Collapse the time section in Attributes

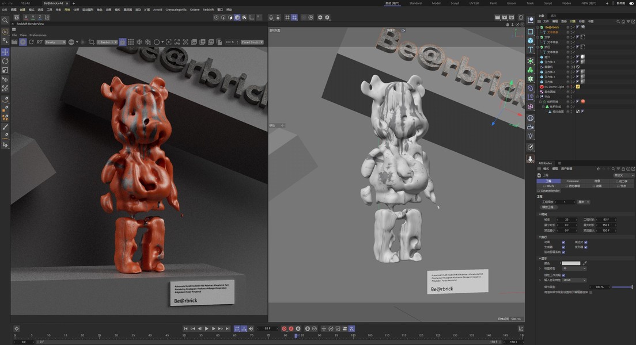click(540, 214)
